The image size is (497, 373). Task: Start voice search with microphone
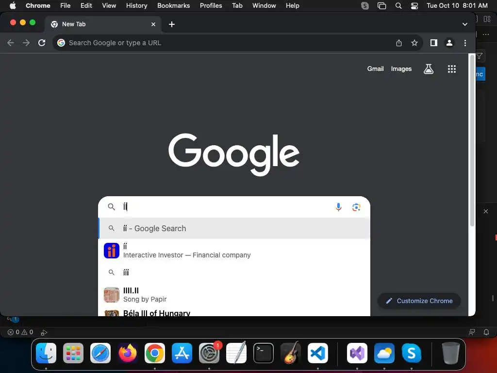click(x=338, y=207)
